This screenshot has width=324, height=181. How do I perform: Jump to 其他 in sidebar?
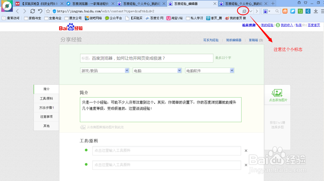coord(46,126)
